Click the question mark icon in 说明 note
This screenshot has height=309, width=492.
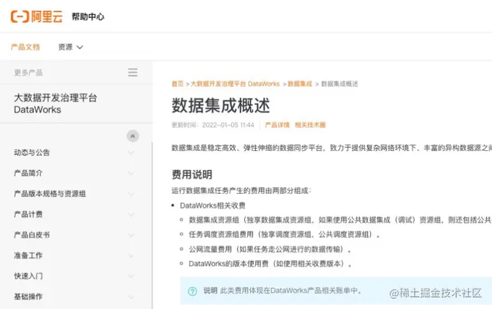click(x=193, y=291)
